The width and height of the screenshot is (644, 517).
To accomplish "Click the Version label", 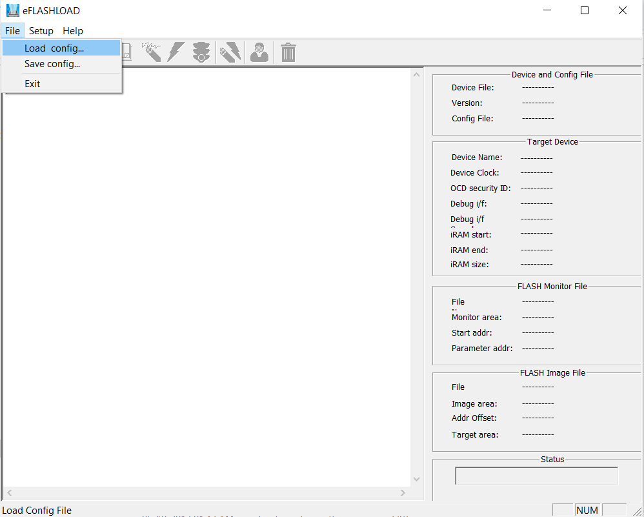I will point(467,103).
